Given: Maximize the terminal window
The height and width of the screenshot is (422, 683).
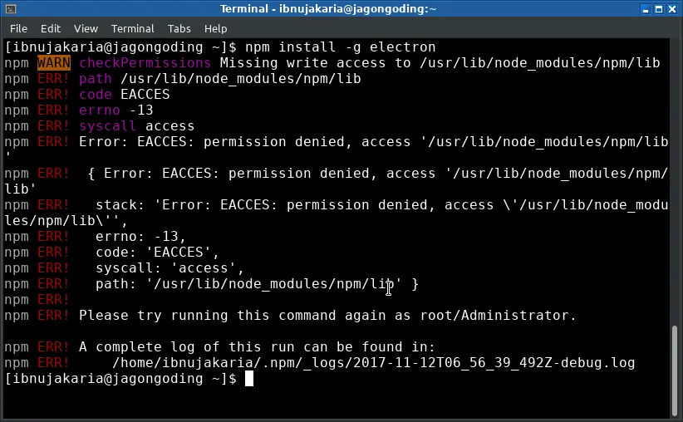Looking at the screenshot, I should pyautogui.click(x=659, y=9).
